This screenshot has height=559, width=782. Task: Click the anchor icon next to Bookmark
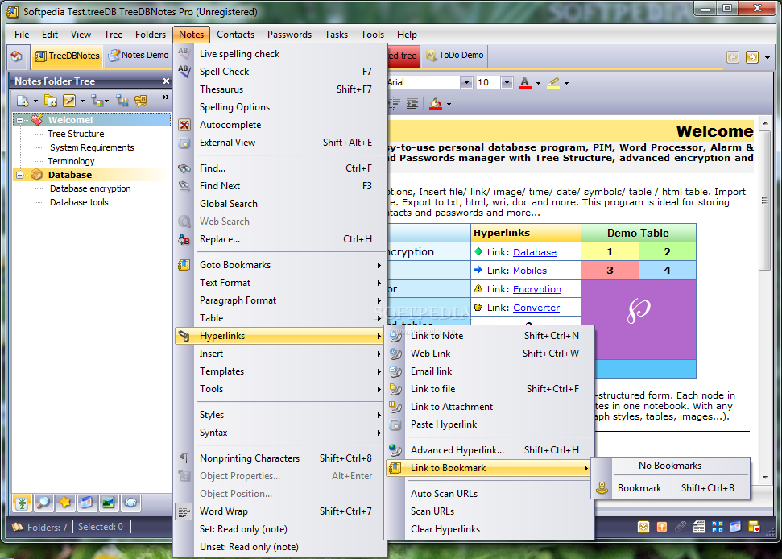[x=602, y=488]
